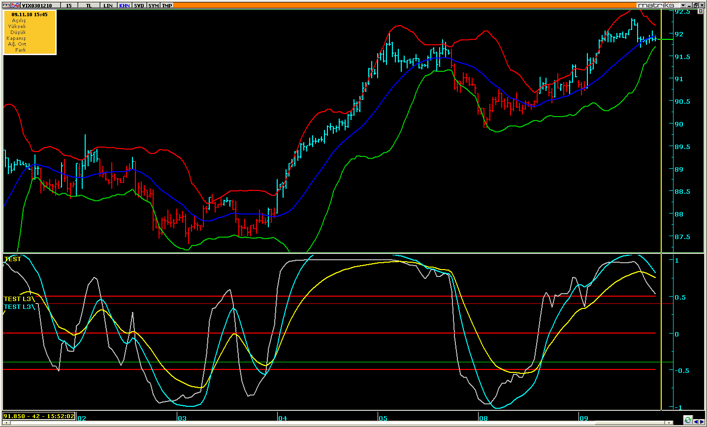Viewport: 707px width, 427px height.
Task: Restore the chart window size
Action: click(696, 5)
